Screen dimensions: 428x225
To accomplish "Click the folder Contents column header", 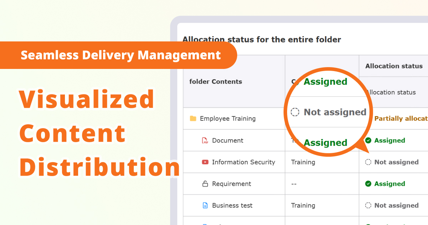I will (x=215, y=81).
